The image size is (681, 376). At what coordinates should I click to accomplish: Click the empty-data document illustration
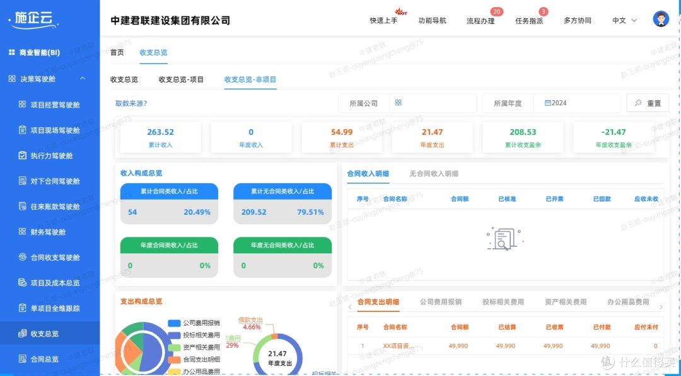point(505,239)
